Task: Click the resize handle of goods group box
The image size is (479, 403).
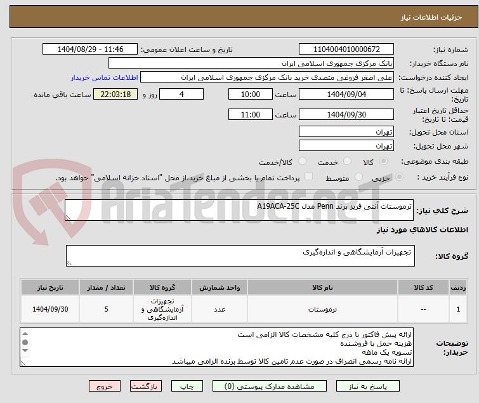Action: 69,263
